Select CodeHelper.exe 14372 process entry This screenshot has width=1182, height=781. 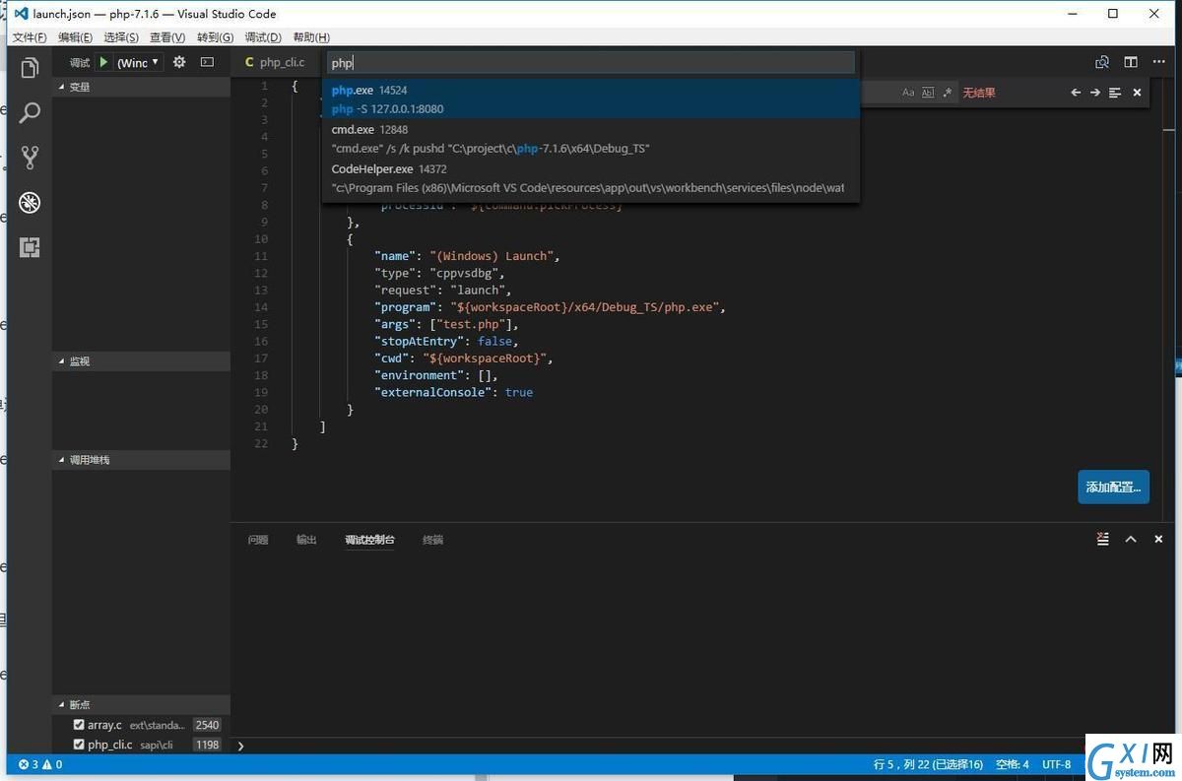coord(591,178)
